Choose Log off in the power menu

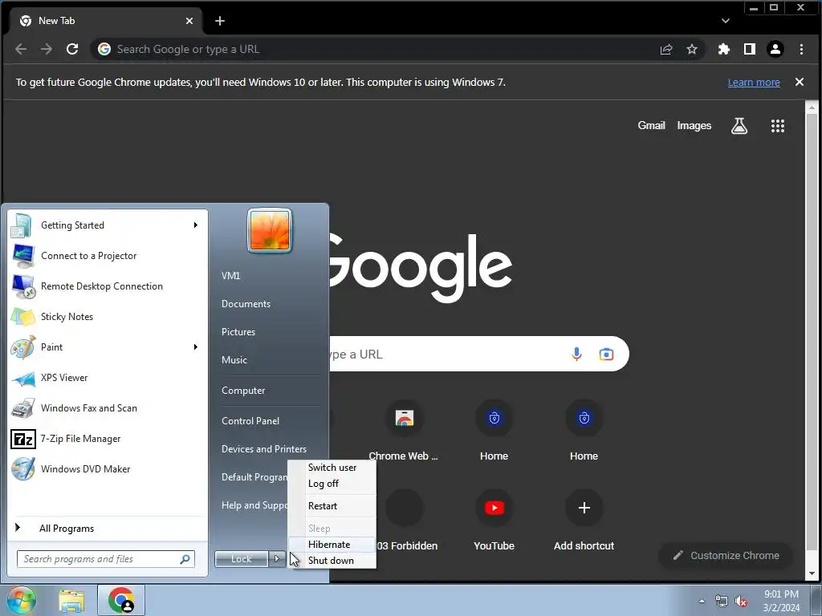(332, 484)
